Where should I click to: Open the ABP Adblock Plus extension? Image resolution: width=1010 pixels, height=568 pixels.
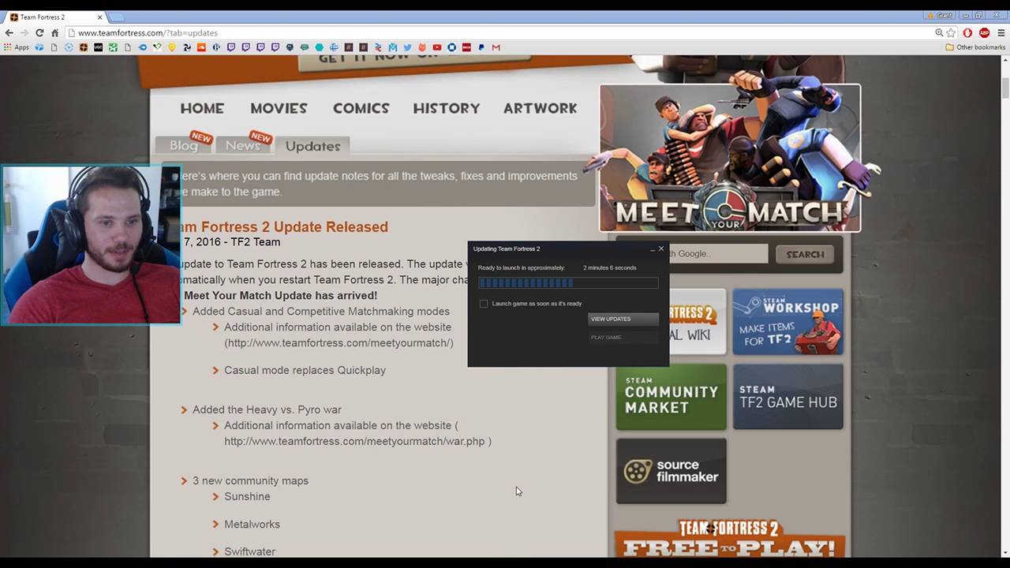pyautogui.click(x=984, y=32)
